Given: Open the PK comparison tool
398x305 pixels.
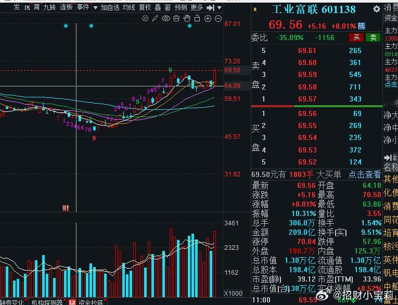Looking at the screenshot, I should point(27,8).
